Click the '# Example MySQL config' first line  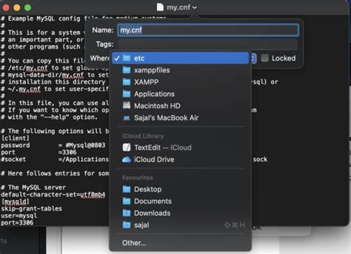[x=42, y=18]
